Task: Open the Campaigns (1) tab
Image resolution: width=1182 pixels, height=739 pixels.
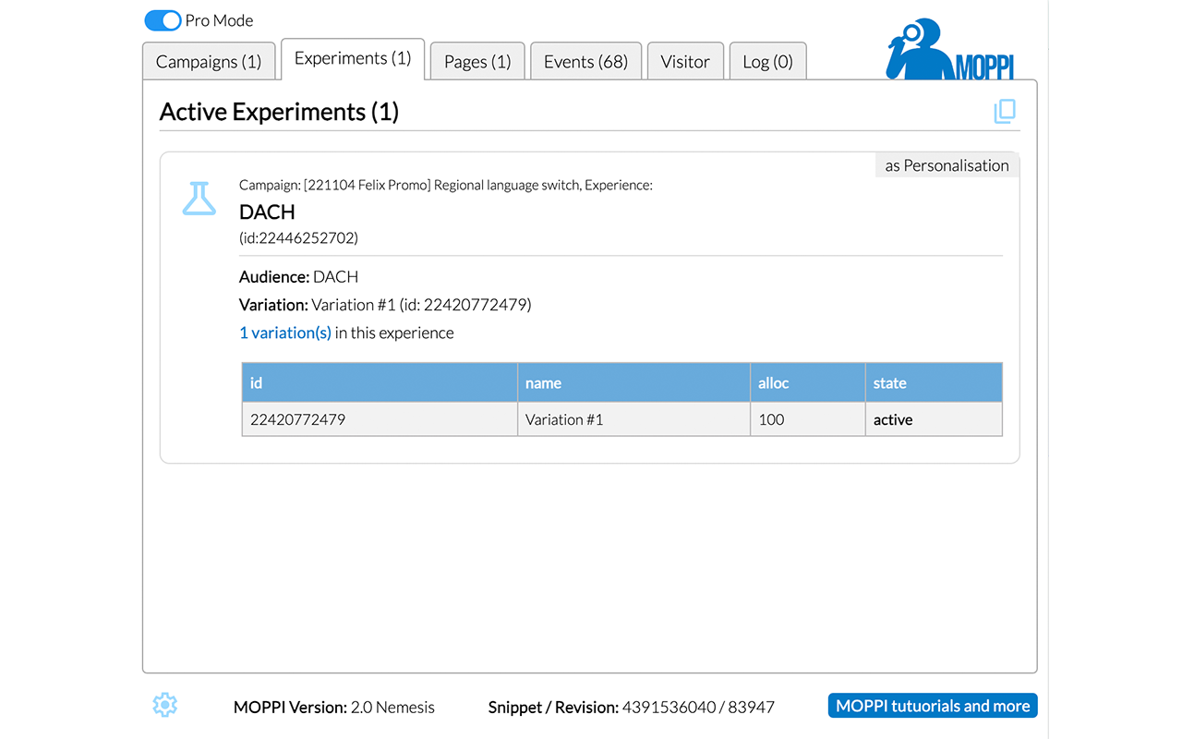Action: click(209, 62)
